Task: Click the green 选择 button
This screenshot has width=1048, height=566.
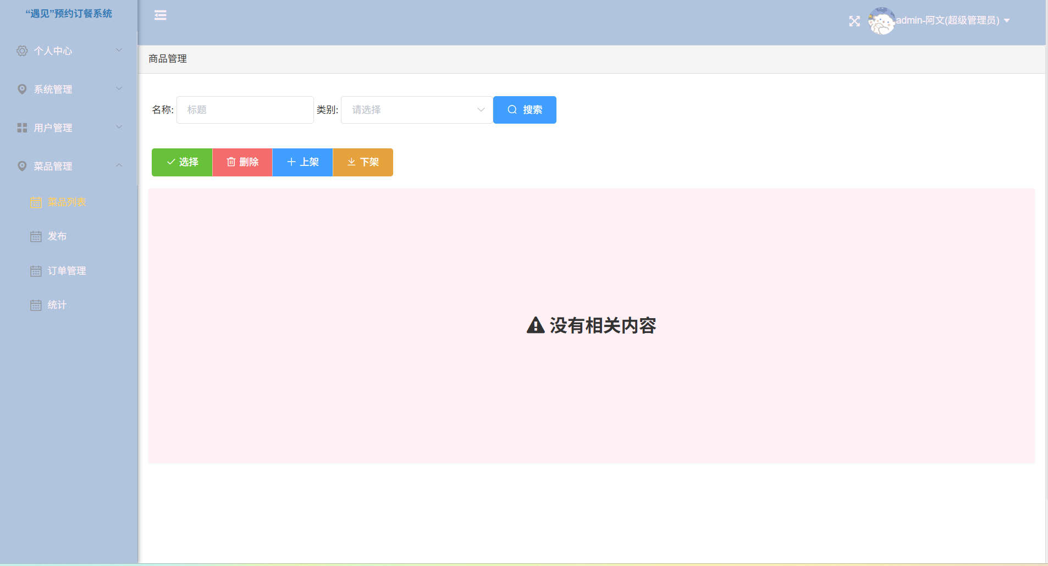Action: coord(182,162)
